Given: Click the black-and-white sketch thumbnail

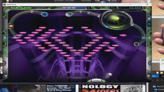Looking at the screenshot, I should coord(132,88).
